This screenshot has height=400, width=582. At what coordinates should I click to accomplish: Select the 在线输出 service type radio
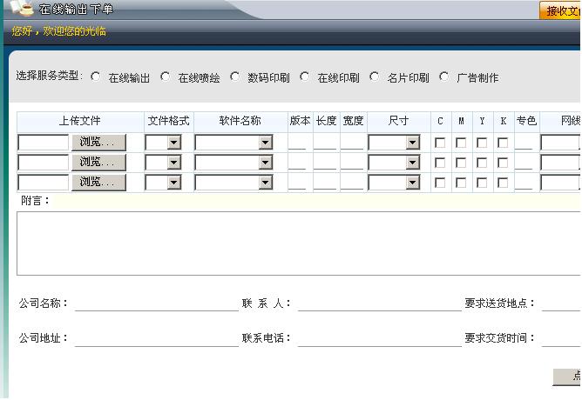pyautogui.click(x=95, y=77)
